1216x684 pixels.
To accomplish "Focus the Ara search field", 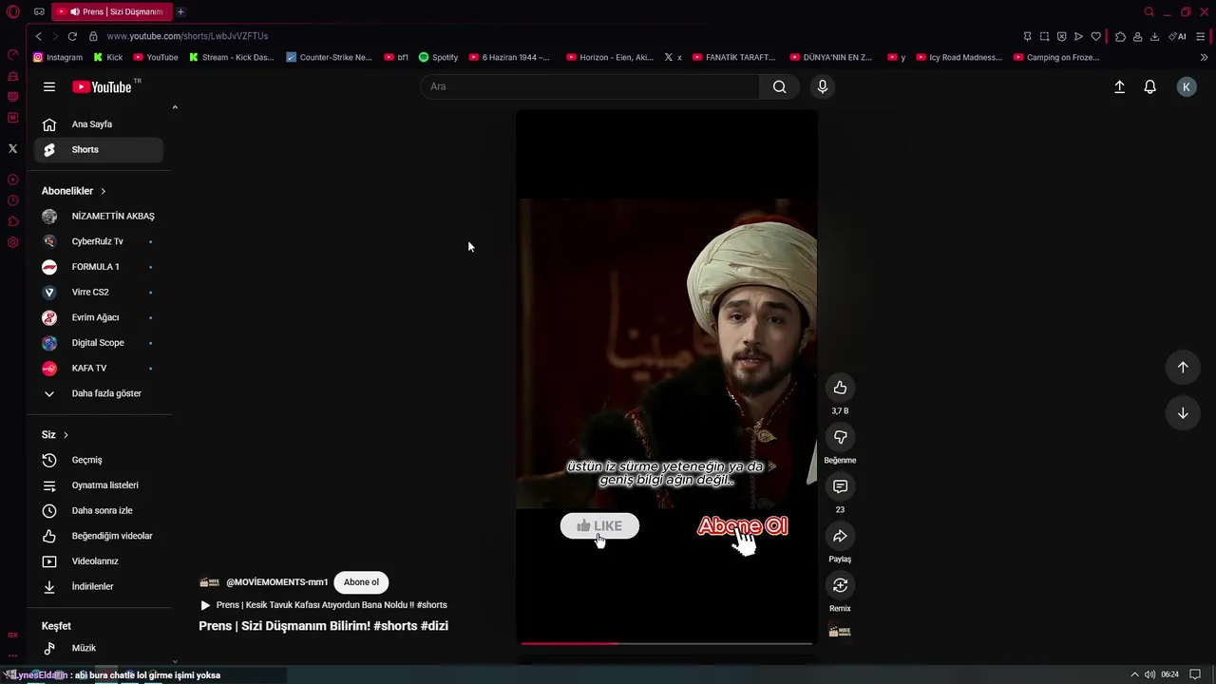I will tap(590, 86).
